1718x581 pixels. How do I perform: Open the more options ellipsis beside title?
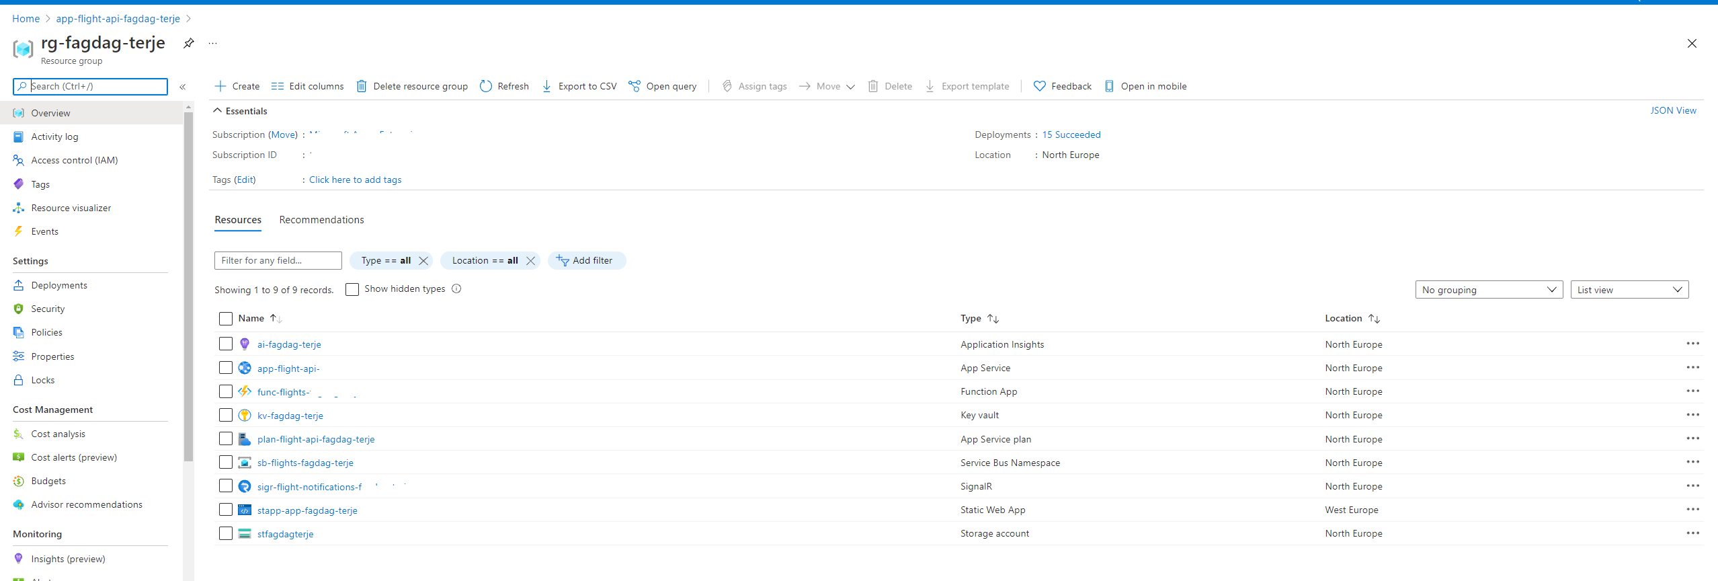212,43
